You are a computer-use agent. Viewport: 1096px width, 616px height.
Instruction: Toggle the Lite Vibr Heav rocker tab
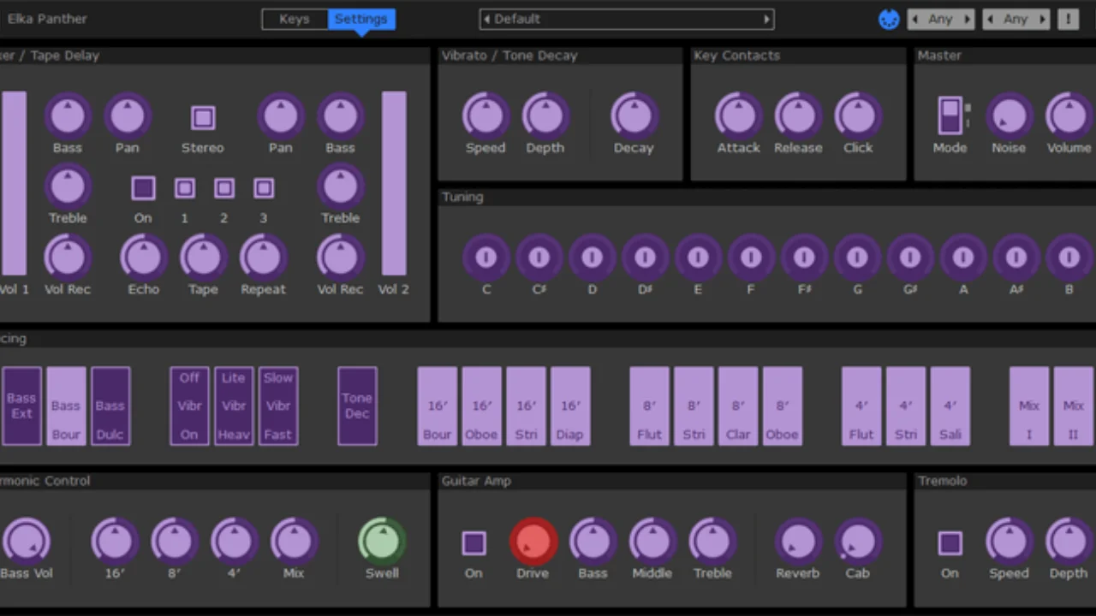(x=234, y=406)
